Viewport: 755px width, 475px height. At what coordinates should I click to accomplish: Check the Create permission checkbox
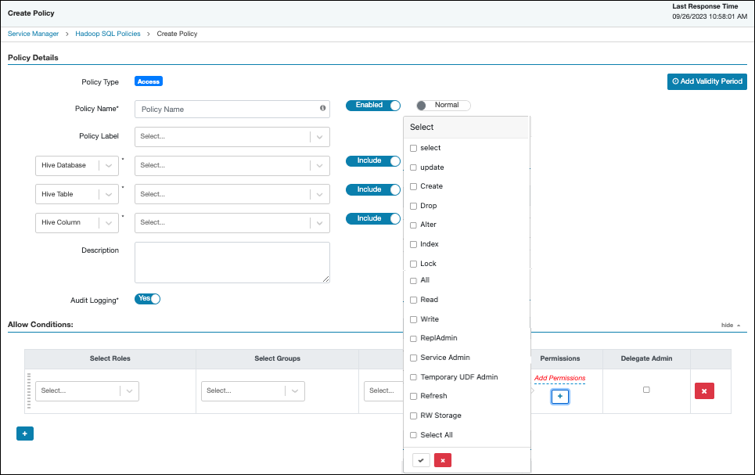coord(413,186)
